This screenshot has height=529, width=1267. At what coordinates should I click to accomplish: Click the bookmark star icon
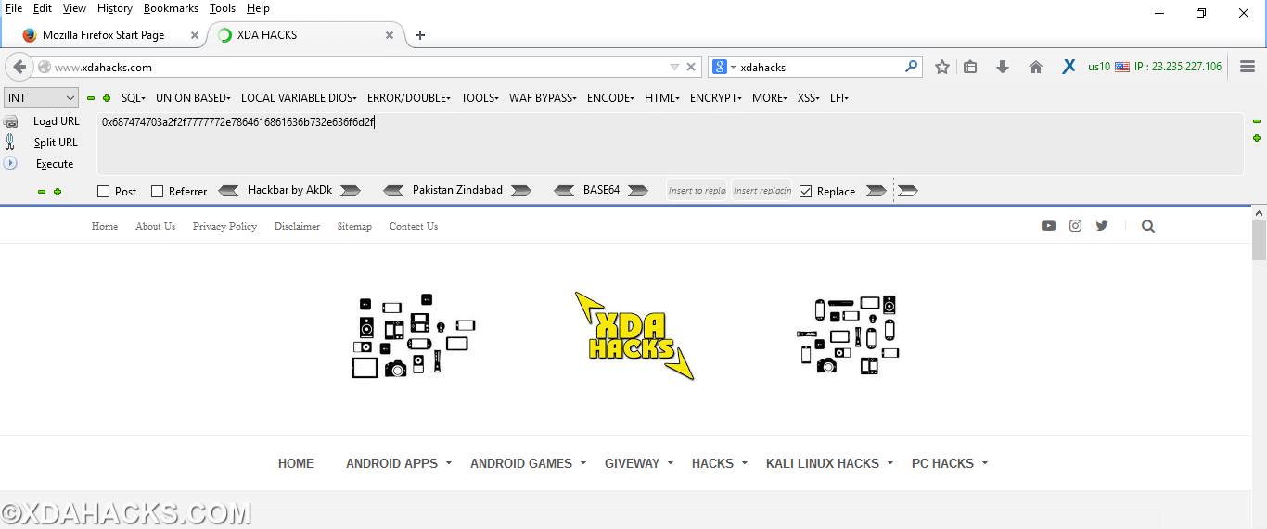942,67
